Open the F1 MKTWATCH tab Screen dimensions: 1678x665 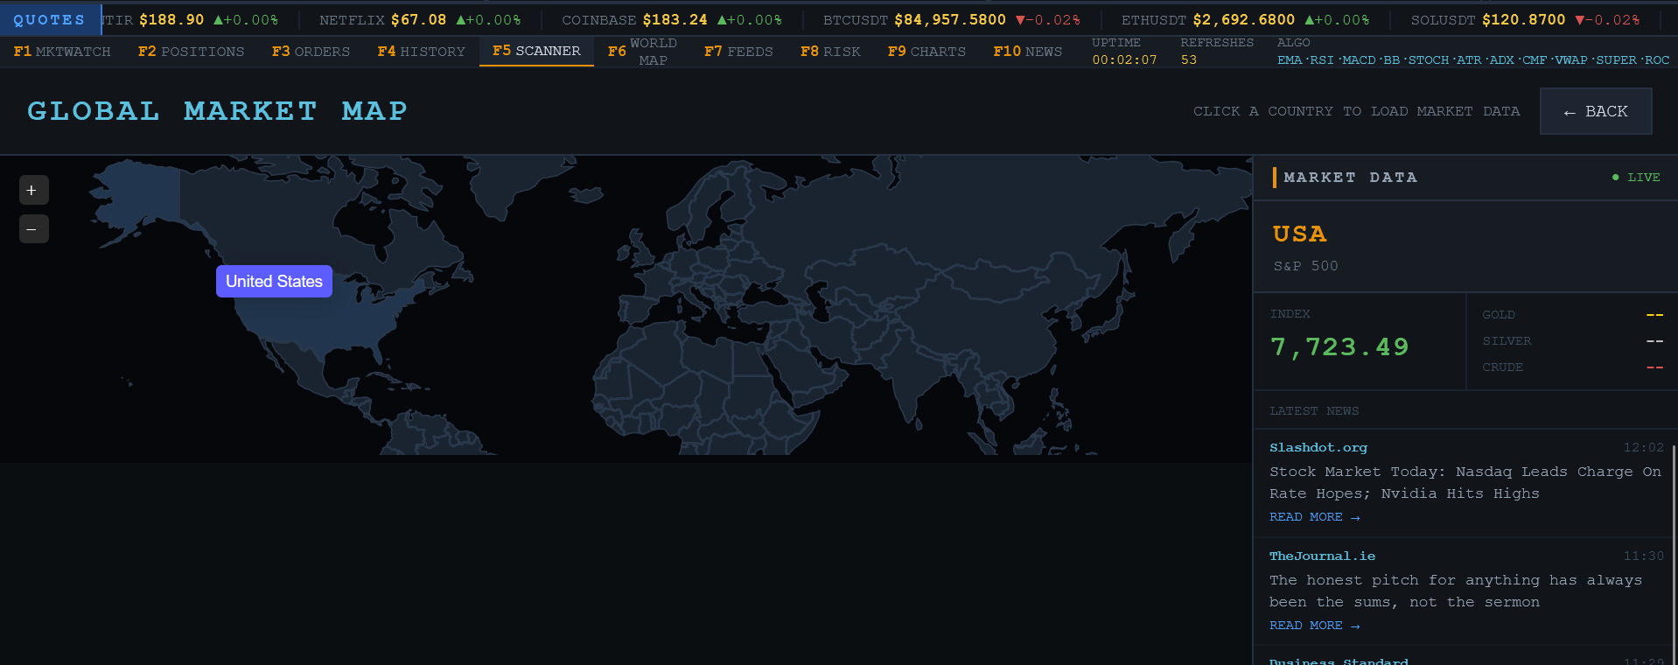[x=62, y=52]
